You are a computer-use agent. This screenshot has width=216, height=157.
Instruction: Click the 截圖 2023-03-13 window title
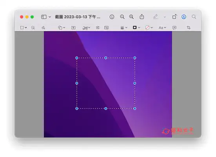pyautogui.click(x=78, y=17)
